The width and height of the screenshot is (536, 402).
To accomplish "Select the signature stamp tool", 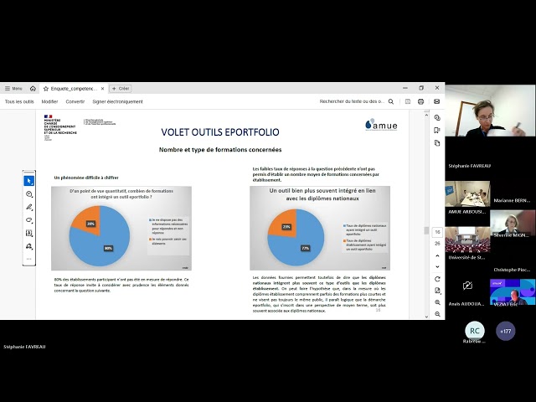I will point(29,246).
